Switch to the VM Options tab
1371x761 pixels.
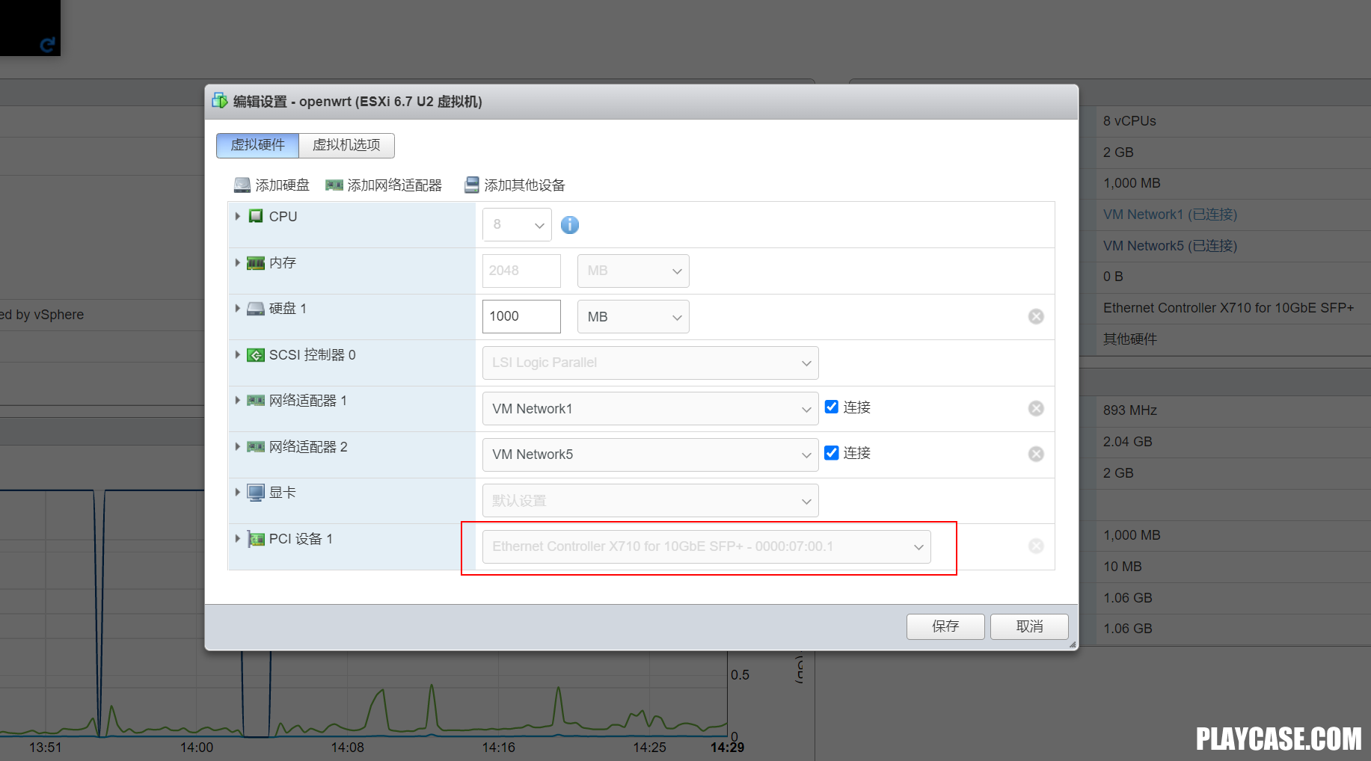tap(346, 145)
